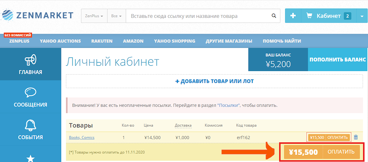368x162 pixels.
Task: Click the bell icon for События
Action: click(x=30, y=125)
